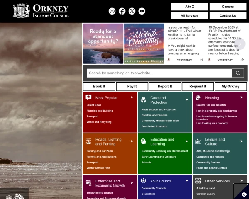Open Adult Support and Protection link

point(159,109)
